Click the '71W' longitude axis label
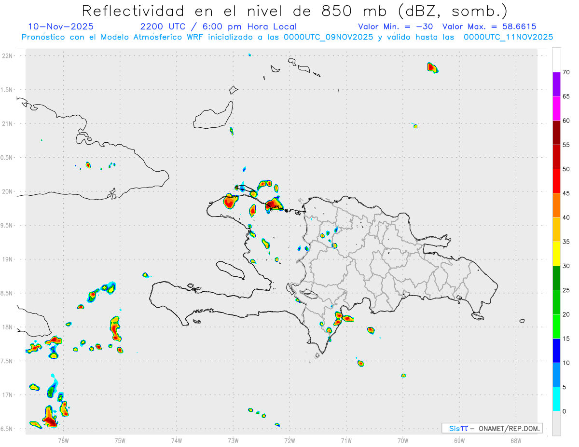Image resolution: width=579 pixels, height=447 pixels. tap(346, 440)
